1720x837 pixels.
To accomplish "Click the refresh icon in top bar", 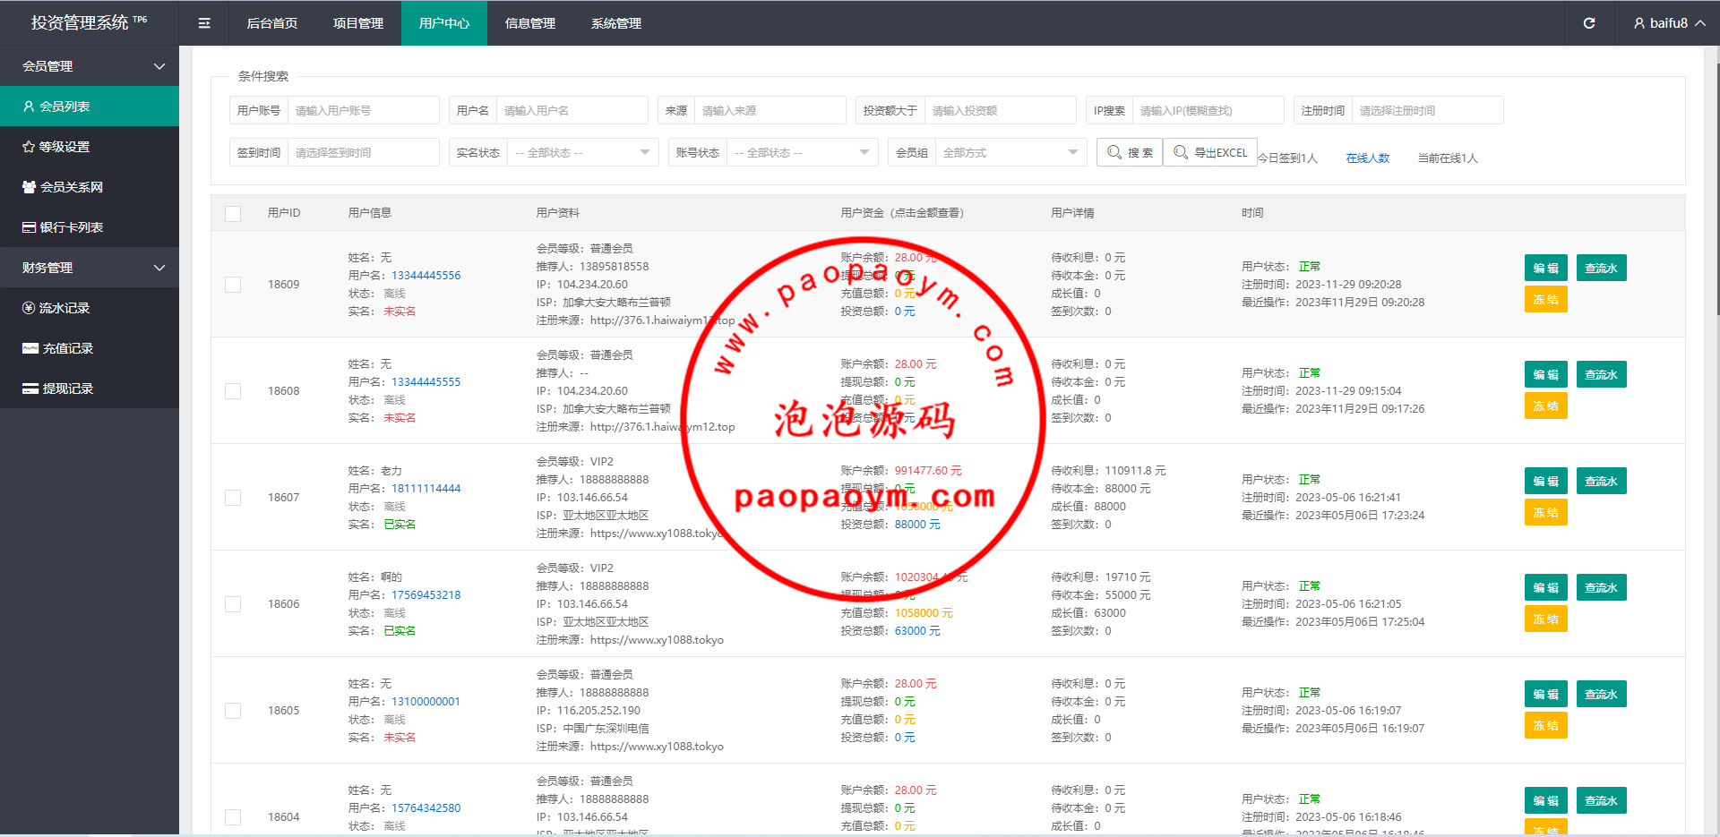I will [x=1589, y=23].
